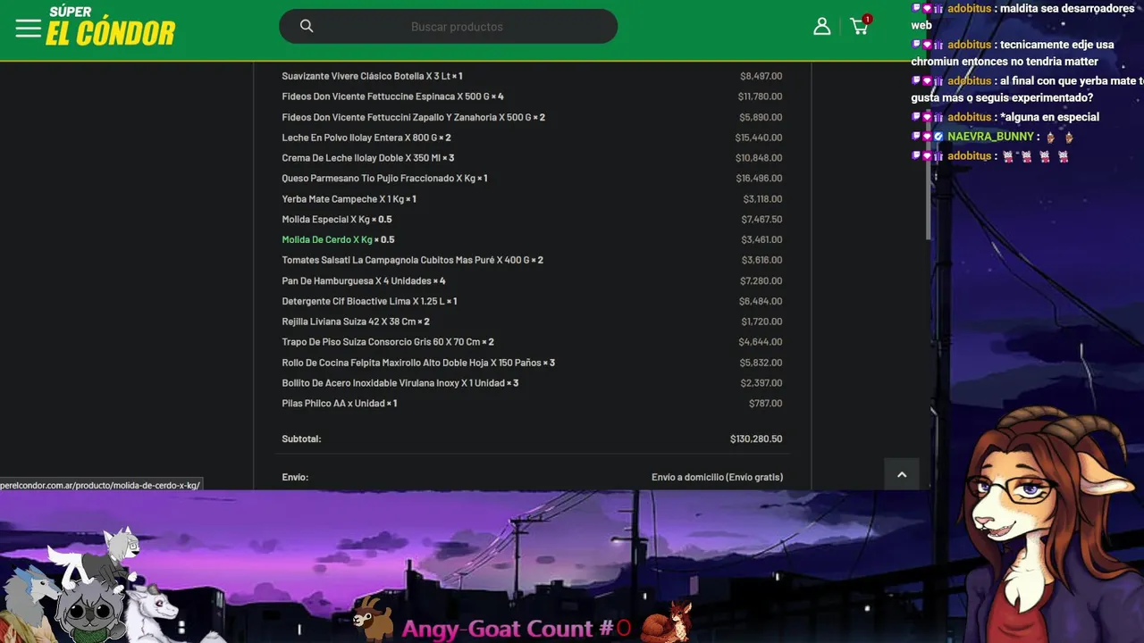Open Yerba Mate Campeche X 1 Kg link

click(342, 199)
